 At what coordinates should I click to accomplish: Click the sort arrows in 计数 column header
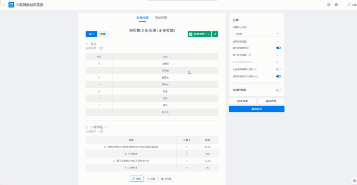(190, 140)
